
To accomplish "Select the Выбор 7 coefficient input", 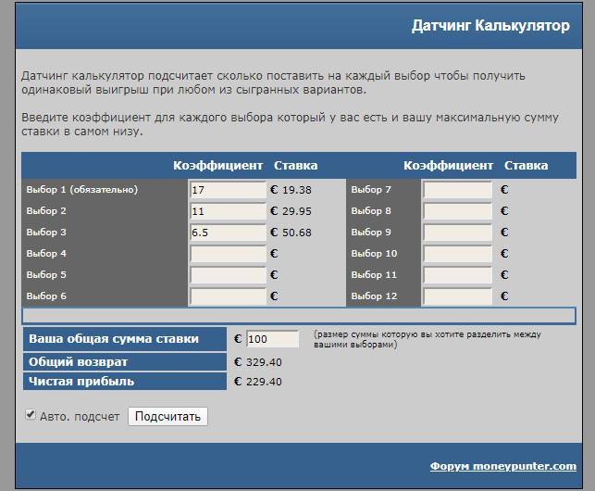I will (457, 190).
